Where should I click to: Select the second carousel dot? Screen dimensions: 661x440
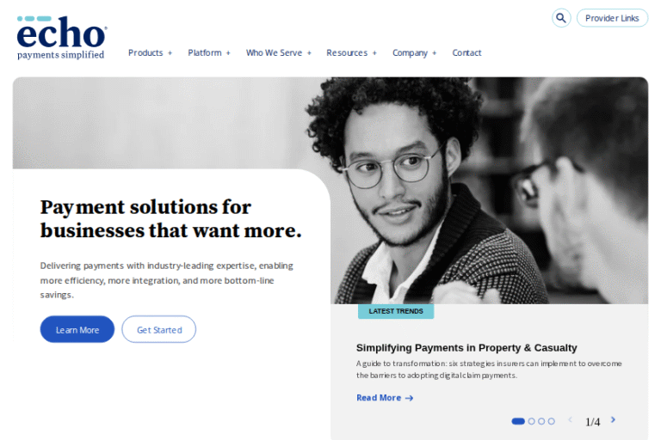click(x=532, y=421)
